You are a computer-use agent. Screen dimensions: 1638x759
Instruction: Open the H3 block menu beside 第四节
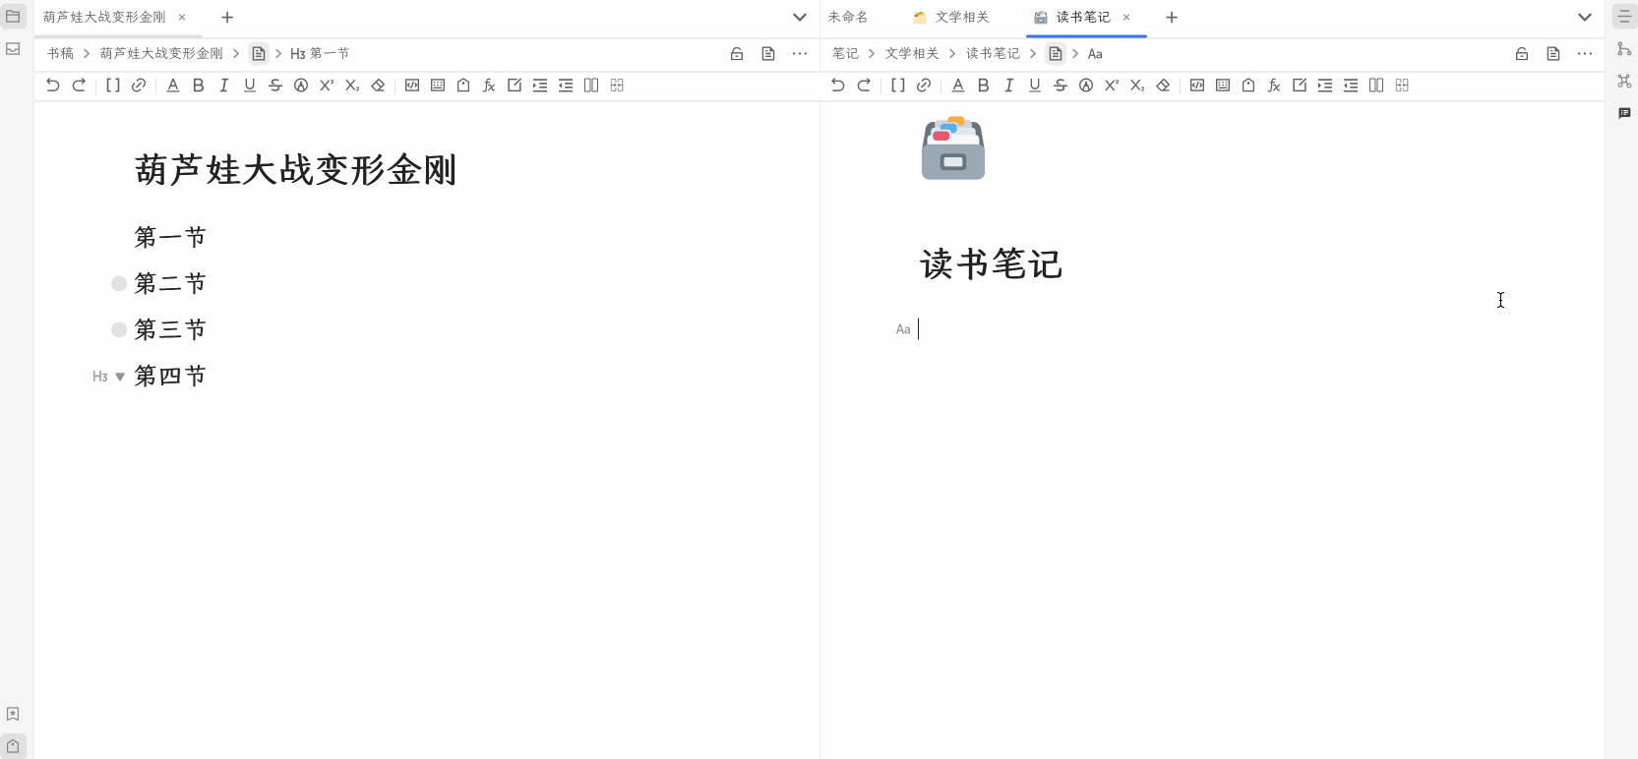100,377
